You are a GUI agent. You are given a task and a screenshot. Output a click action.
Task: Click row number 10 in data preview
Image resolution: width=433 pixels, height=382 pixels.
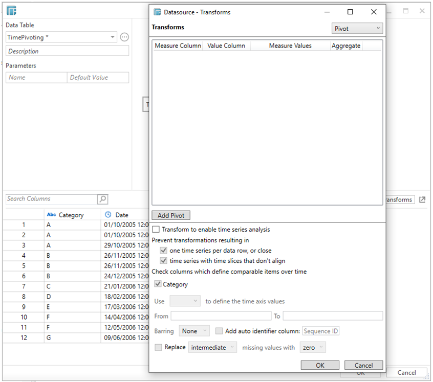(24, 317)
